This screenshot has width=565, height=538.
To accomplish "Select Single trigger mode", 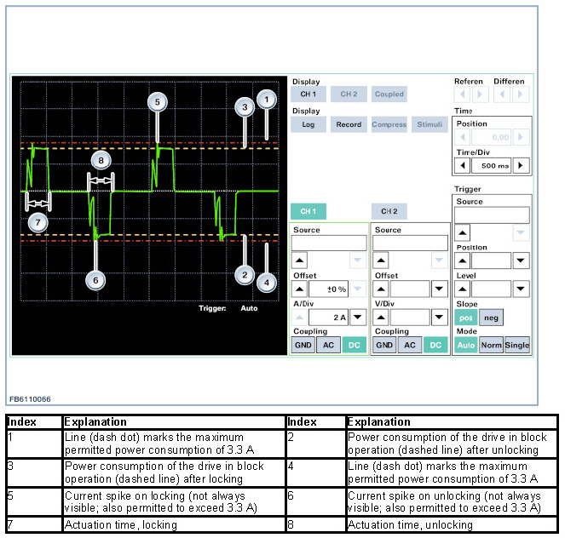I will click(517, 346).
